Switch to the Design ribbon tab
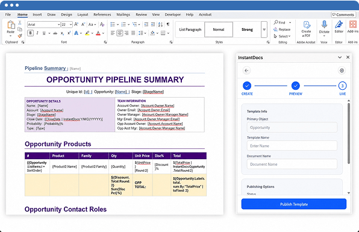The image size is (359, 232). pyautogui.click(x=66, y=14)
